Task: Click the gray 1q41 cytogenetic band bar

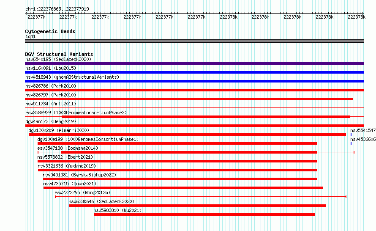Action: click(194, 41)
